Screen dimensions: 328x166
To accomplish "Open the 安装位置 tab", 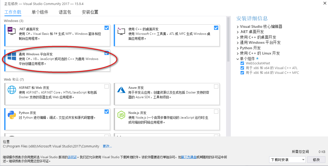I will (x=90, y=12).
